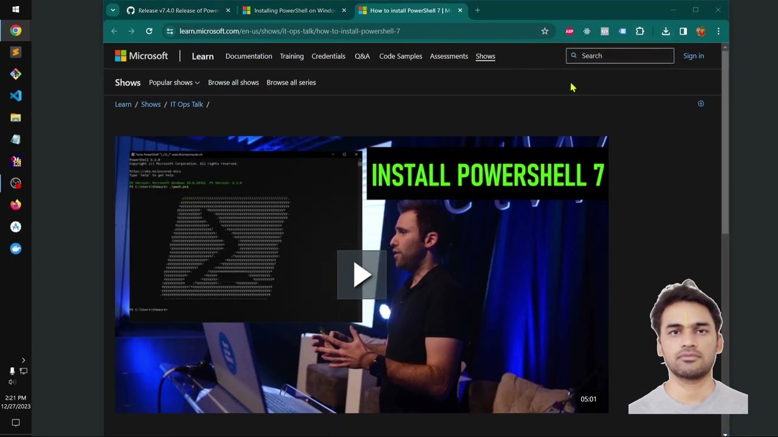Click the Shows section heading
This screenshot has height=437, width=778.
click(x=128, y=83)
